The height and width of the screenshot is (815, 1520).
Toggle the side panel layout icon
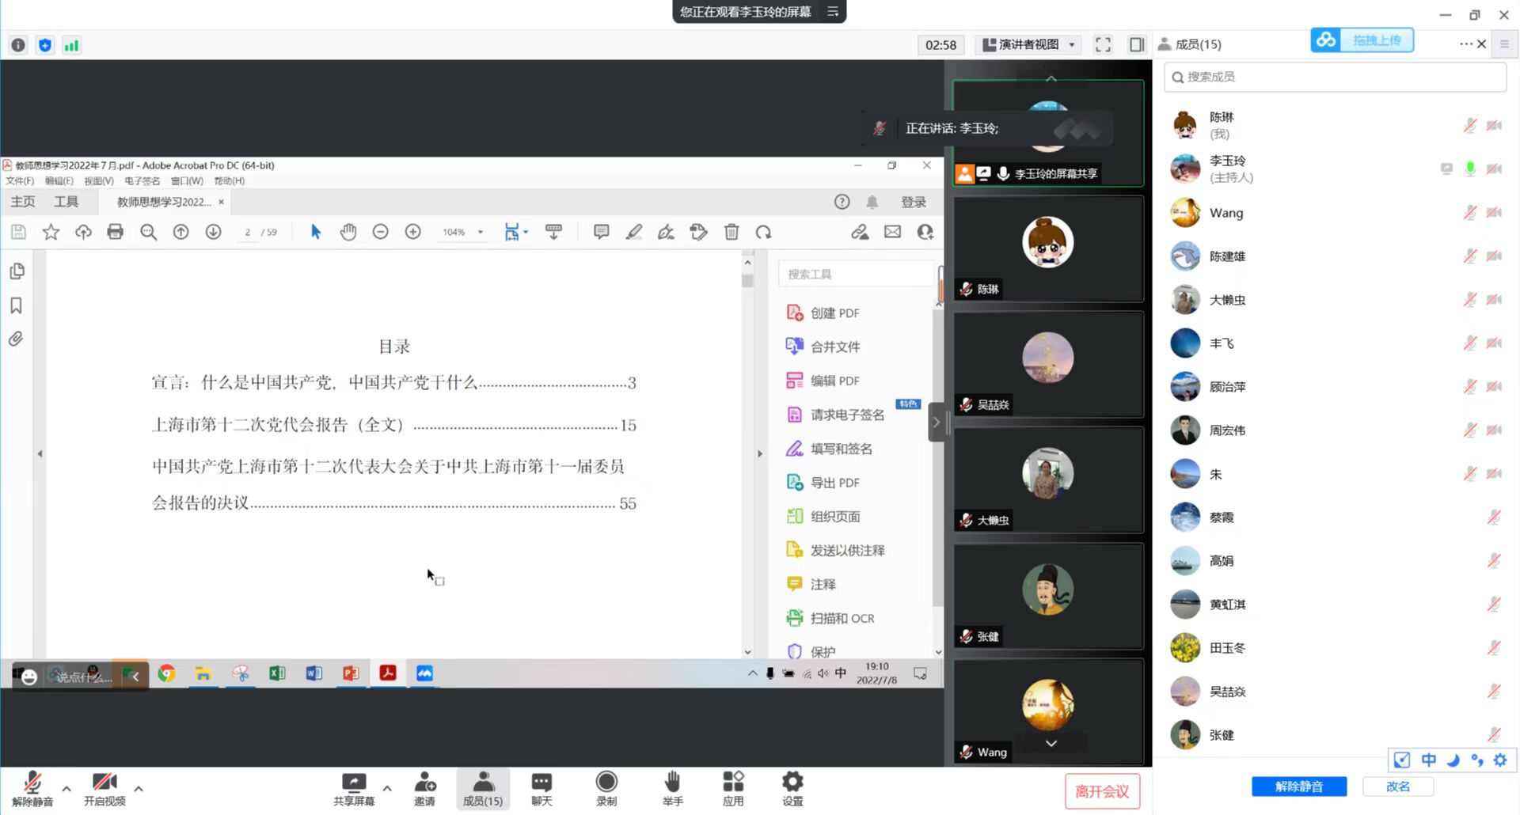click(x=1137, y=44)
